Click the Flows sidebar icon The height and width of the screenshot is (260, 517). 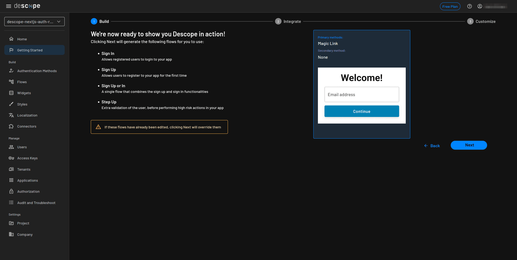11,82
